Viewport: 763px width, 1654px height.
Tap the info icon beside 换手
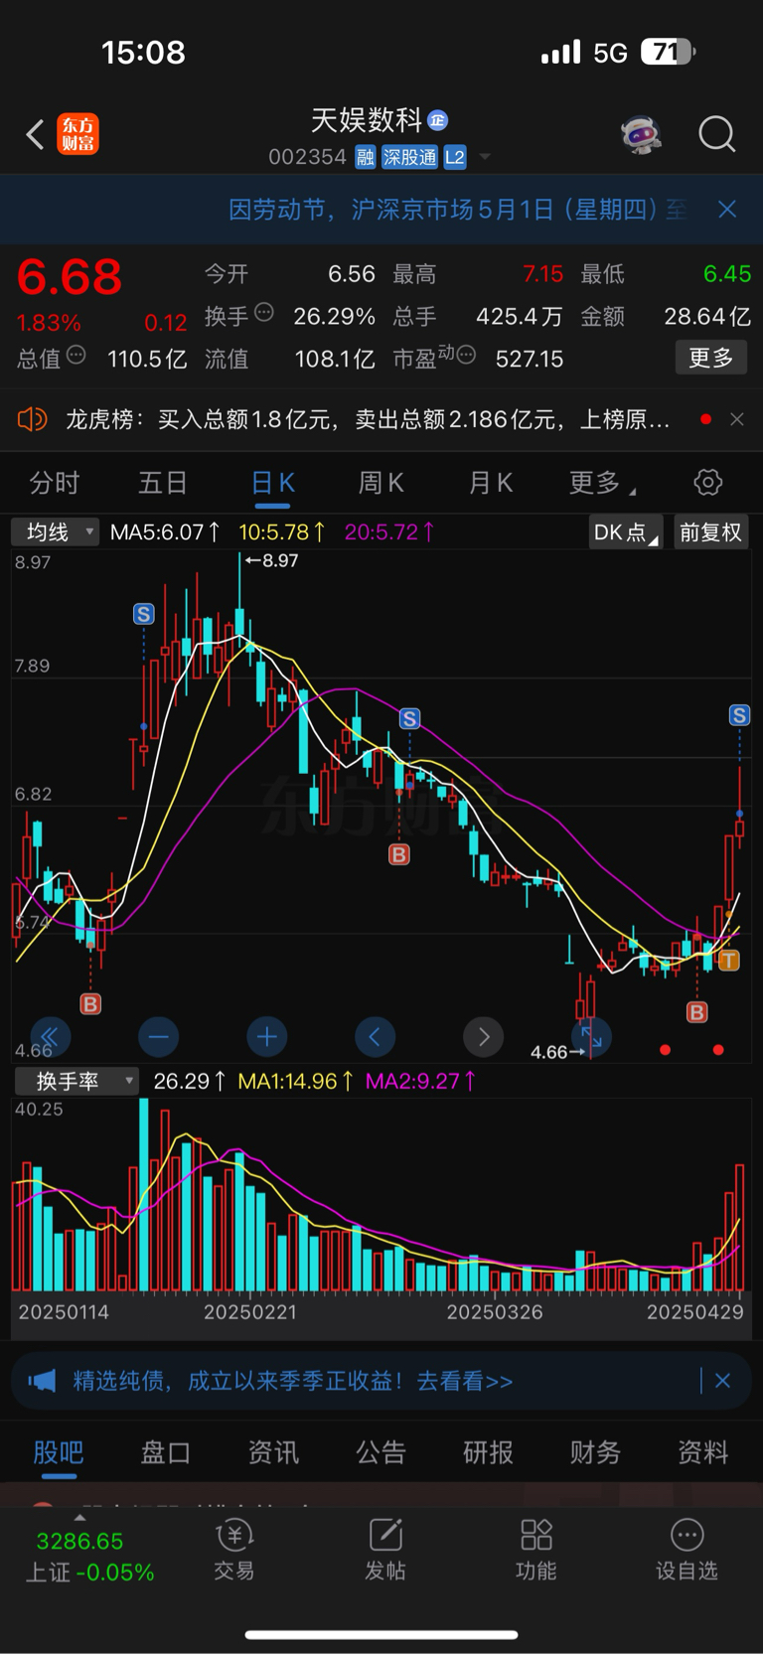point(264,313)
